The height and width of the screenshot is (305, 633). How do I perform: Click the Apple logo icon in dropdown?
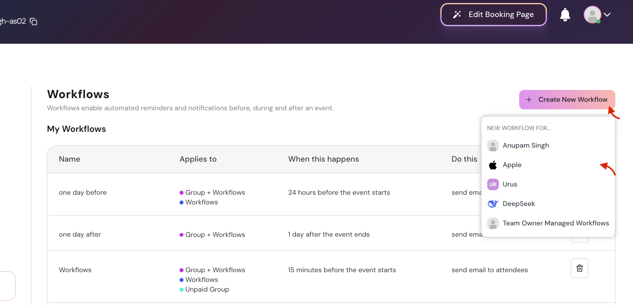(493, 165)
